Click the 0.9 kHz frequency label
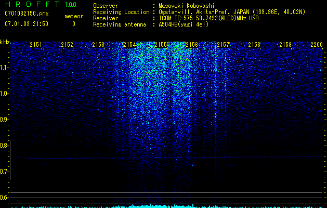 4,120
